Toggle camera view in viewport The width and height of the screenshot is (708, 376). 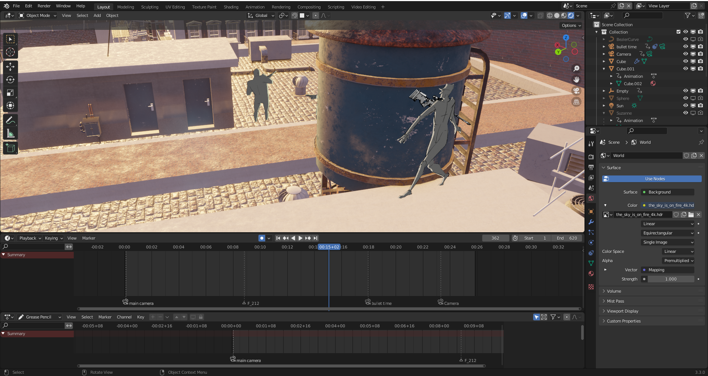(576, 91)
